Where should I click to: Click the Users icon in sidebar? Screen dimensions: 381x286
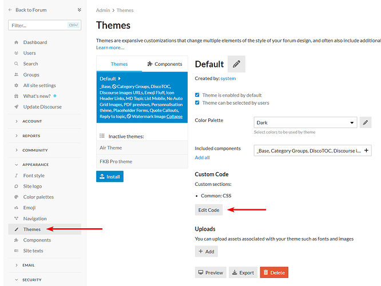tap(16, 53)
